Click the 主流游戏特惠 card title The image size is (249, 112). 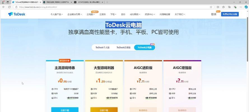(65, 68)
